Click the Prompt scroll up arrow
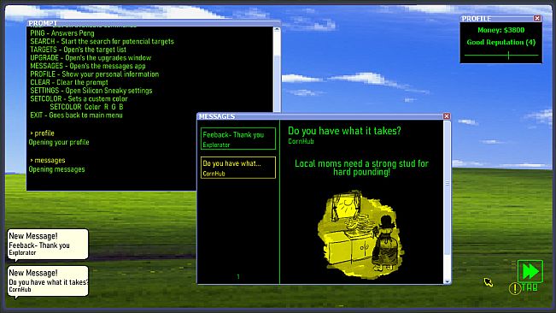This screenshot has height=313, width=556. point(277,30)
